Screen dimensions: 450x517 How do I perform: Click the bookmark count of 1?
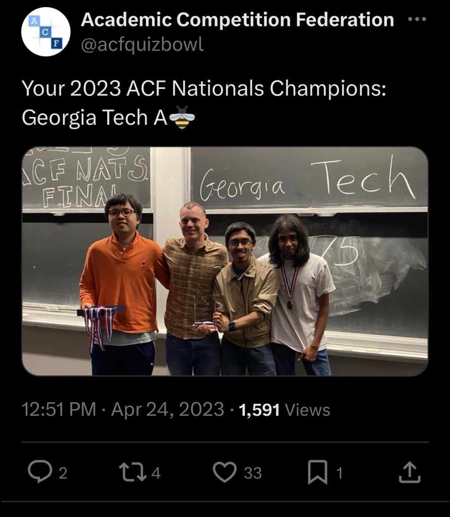(339, 473)
